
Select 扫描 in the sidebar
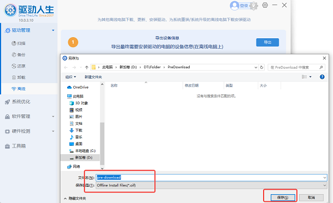point(18,43)
